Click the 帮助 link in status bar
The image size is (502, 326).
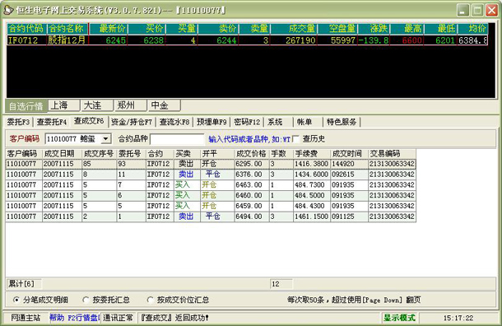pyautogui.click(x=57, y=318)
